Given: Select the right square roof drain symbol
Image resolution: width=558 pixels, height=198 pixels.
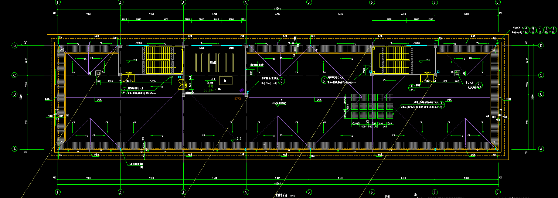Looking at the screenshot, I should click(x=457, y=72).
